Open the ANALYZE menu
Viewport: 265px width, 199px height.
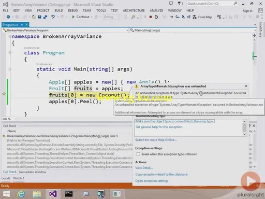pos(156,10)
